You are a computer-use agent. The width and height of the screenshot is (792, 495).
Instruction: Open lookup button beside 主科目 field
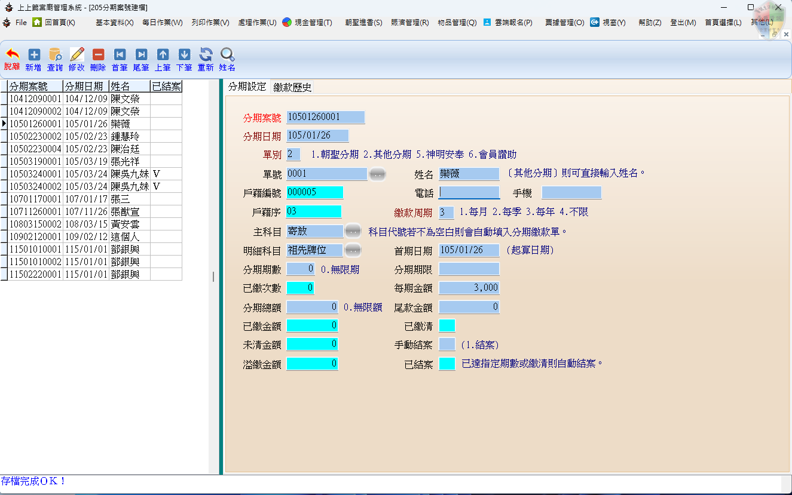[x=353, y=231]
